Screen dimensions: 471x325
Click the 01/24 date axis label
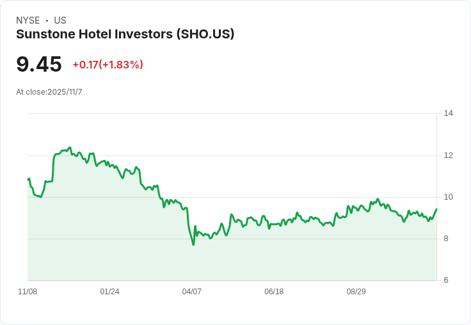tap(109, 291)
